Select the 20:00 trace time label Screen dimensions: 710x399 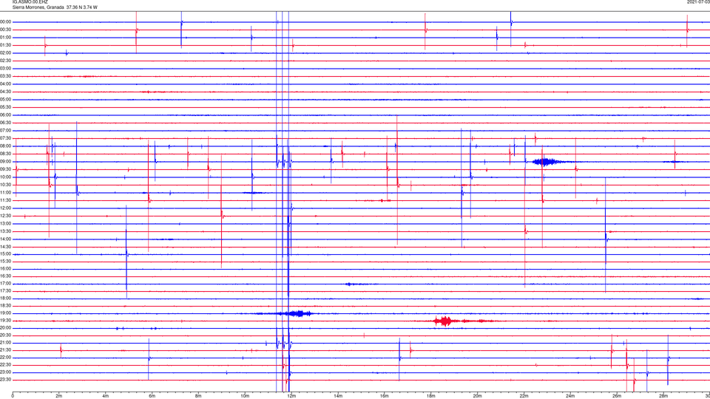(x=6, y=328)
